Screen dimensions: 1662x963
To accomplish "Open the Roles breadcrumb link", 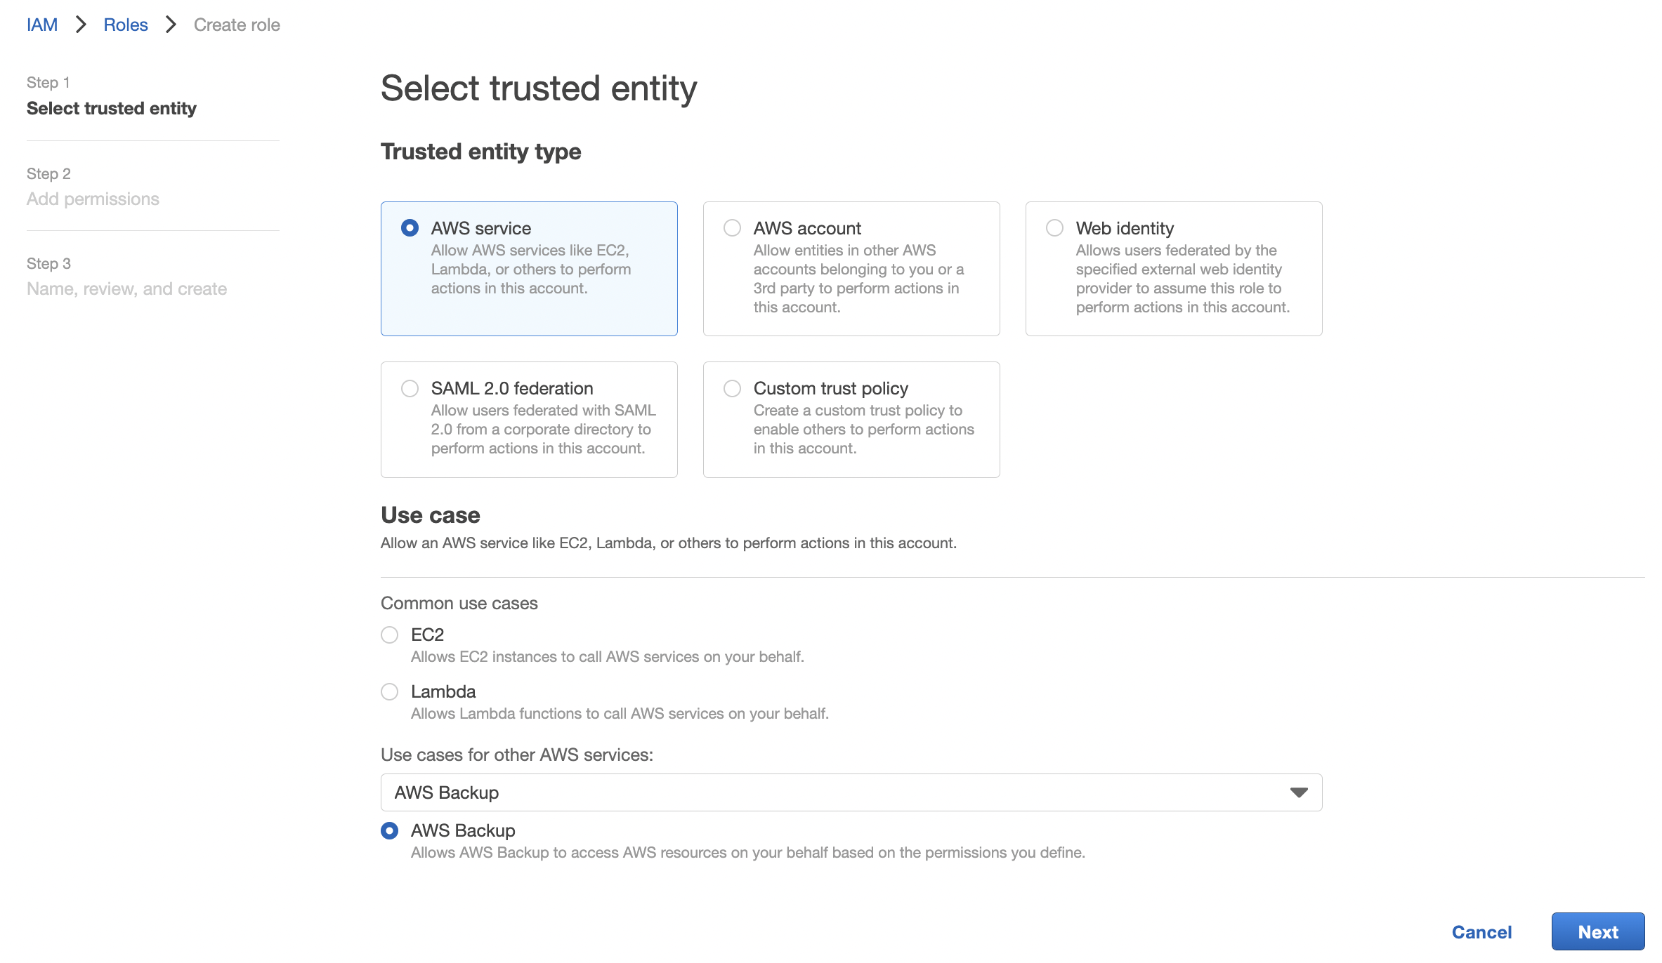I will tap(126, 25).
